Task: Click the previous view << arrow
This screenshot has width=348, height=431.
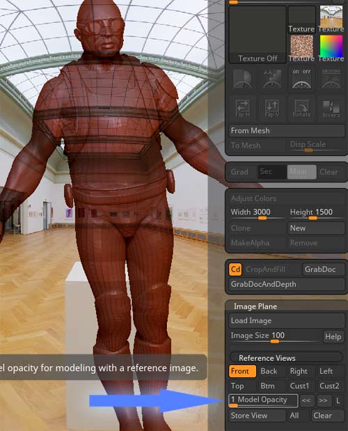Action: point(306,400)
